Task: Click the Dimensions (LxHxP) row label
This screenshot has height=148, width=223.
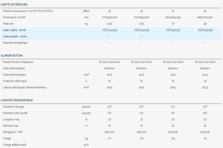Action: pyautogui.click(x=14, y=18)
